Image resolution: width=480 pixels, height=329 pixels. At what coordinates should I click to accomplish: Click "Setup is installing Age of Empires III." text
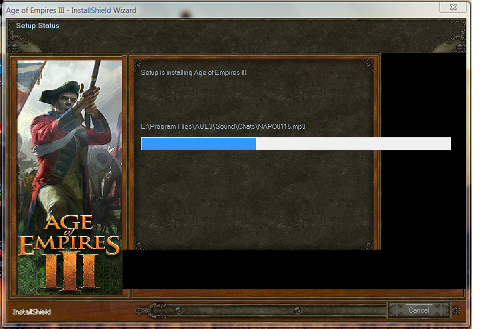coord(194,73)
